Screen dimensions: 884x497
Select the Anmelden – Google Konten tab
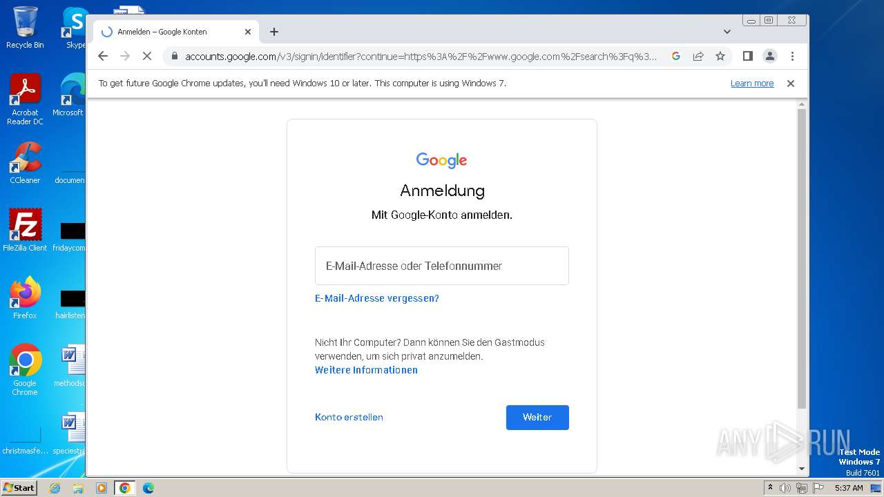pos(176,32)
